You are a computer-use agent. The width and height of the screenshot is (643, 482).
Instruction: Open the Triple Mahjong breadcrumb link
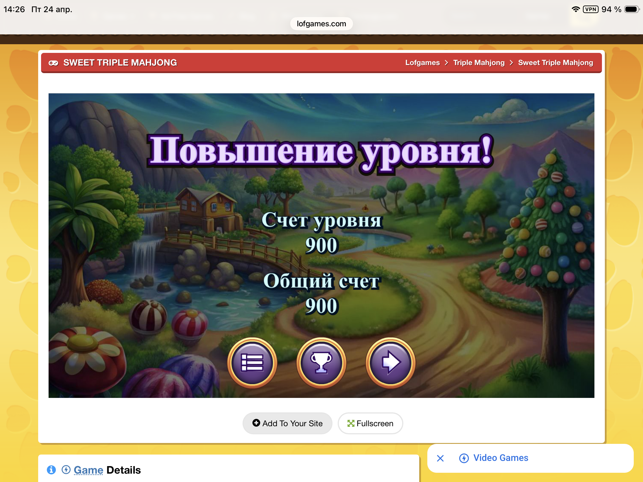[479, 63]
